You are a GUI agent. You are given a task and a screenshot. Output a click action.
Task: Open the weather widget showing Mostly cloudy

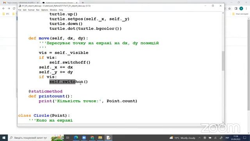pos(182,138)
